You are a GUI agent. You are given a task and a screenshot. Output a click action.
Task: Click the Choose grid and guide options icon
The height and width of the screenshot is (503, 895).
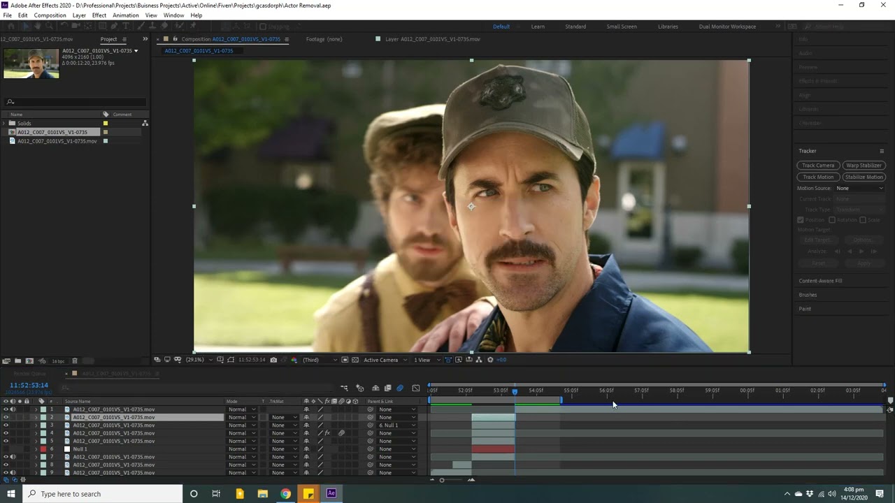[x=220, y=360]
